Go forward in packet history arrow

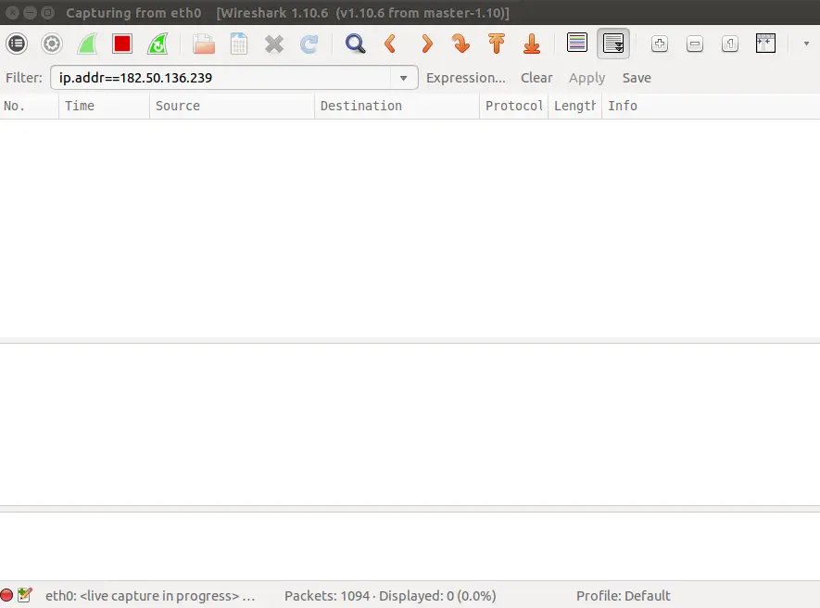coord(427,44)
